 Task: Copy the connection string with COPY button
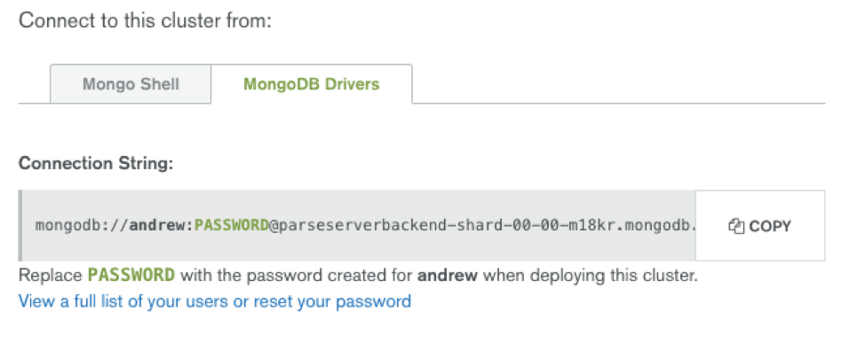[760, 226]
